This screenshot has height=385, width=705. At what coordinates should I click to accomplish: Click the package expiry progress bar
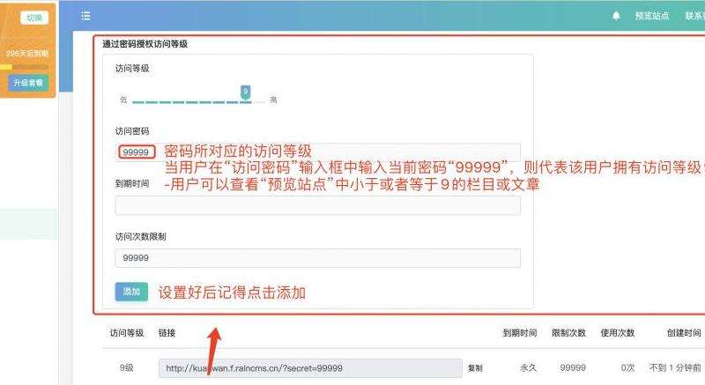pyautogui.click(x=25, y=67)
